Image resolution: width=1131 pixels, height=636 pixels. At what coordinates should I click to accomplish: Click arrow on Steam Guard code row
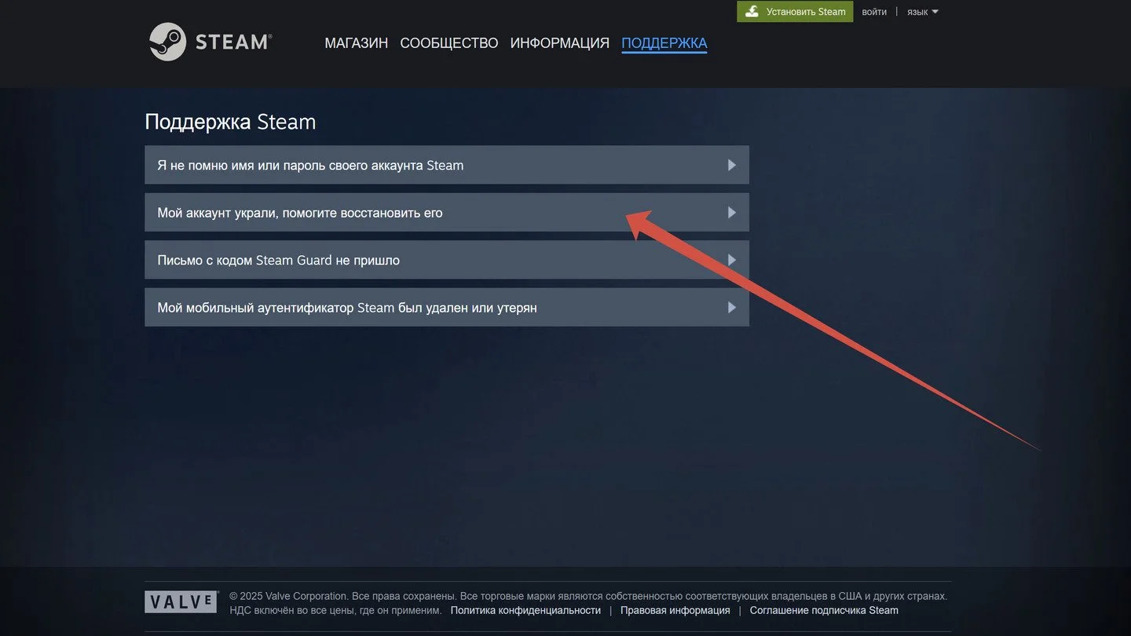point(732,260)
